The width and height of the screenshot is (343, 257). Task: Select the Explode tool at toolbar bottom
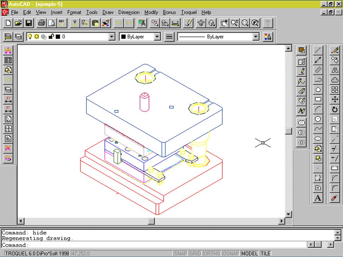point(335,198)
